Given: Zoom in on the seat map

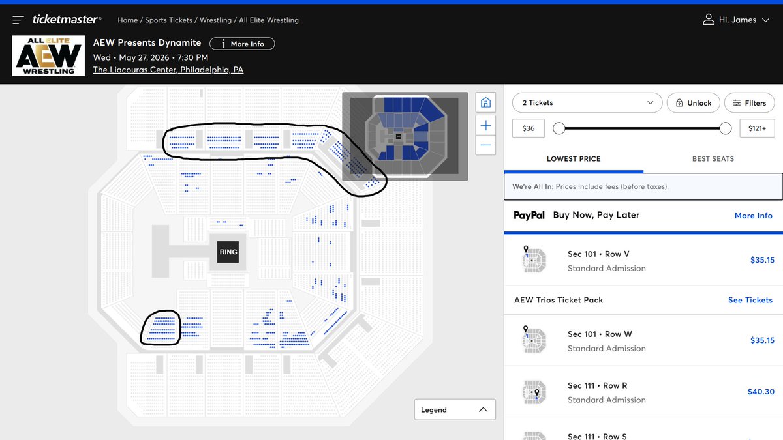Looking at the screenshot, I should point(485,125).
